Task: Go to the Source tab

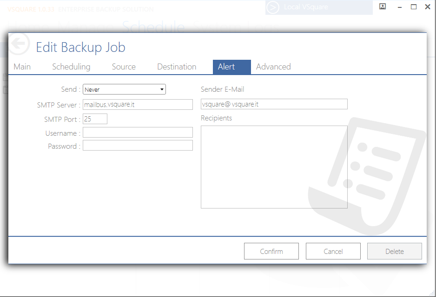Action: click(124, 67)
